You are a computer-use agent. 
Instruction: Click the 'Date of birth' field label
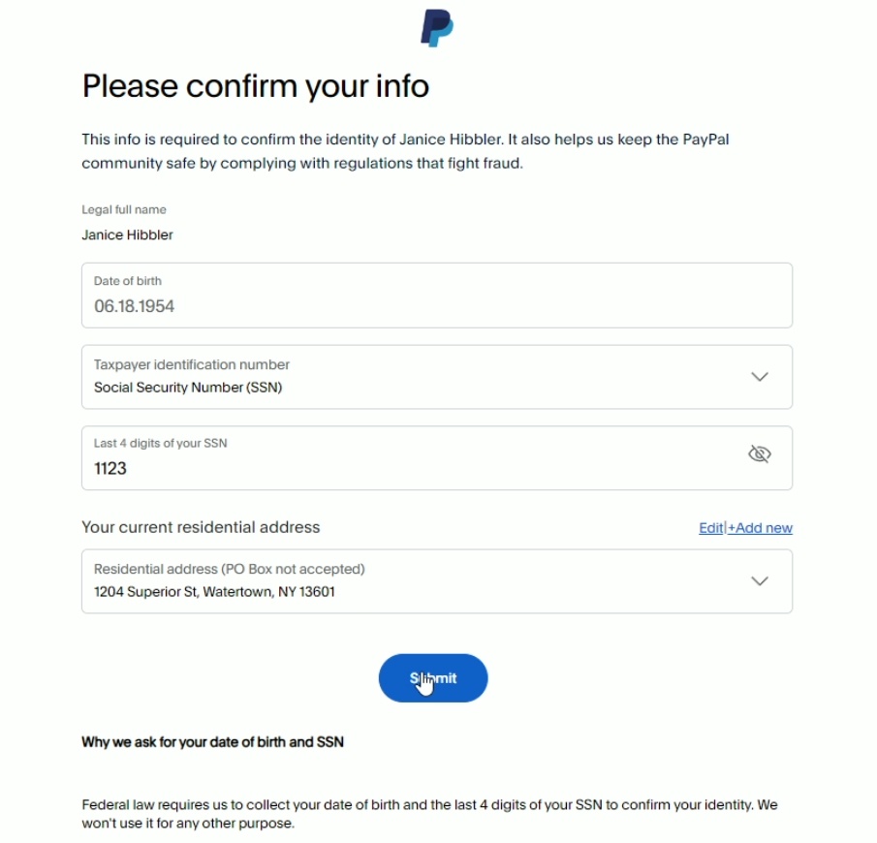pyautogui.click(x=128, y=281)
